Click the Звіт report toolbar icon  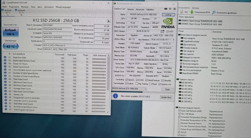[x=184, y=12]
